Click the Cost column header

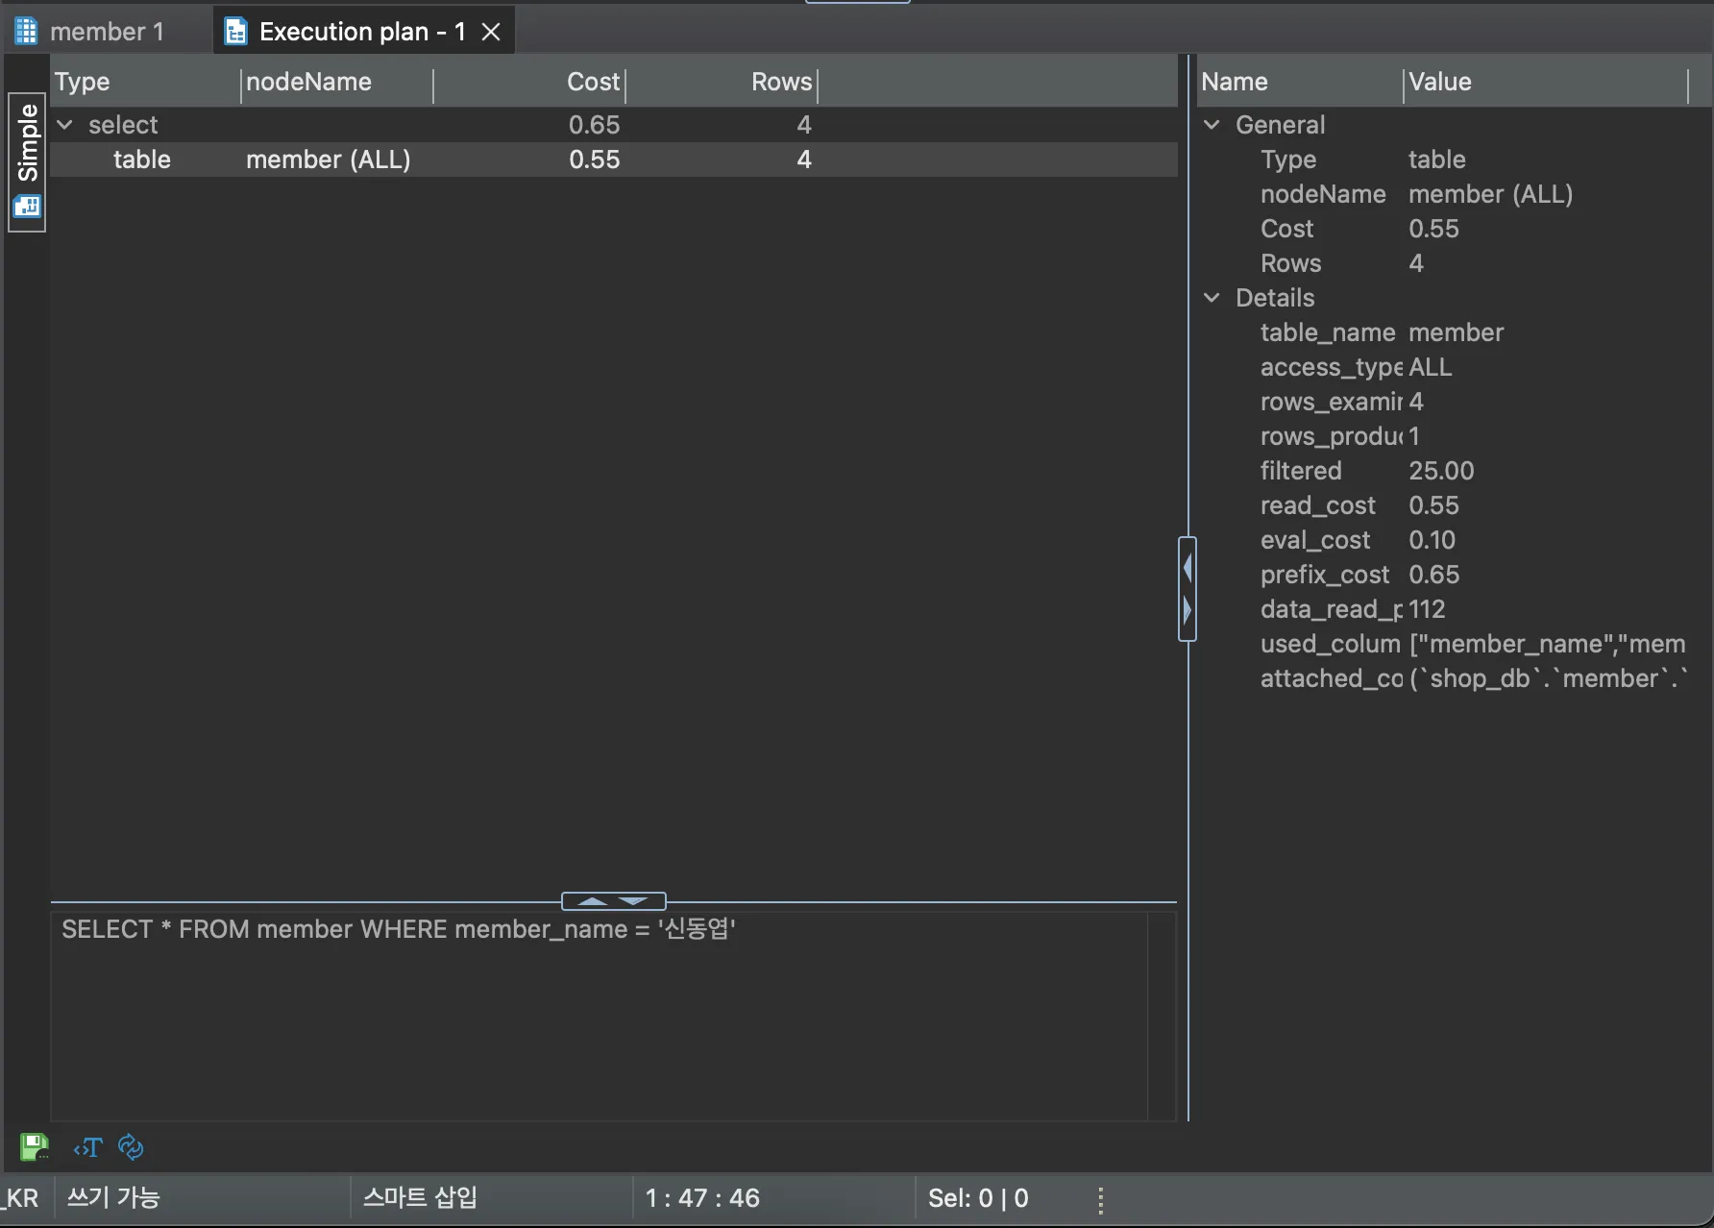529,83
